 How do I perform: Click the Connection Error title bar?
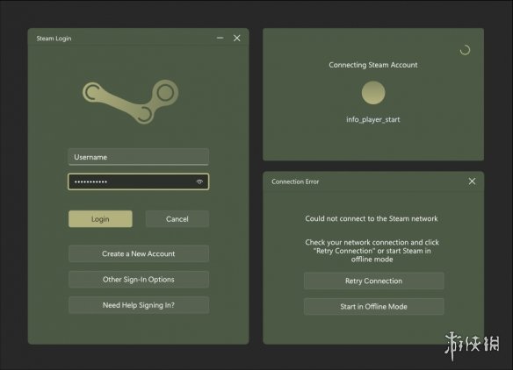(373, 181)
